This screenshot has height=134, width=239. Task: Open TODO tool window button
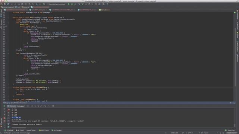[x=20, y=130]
